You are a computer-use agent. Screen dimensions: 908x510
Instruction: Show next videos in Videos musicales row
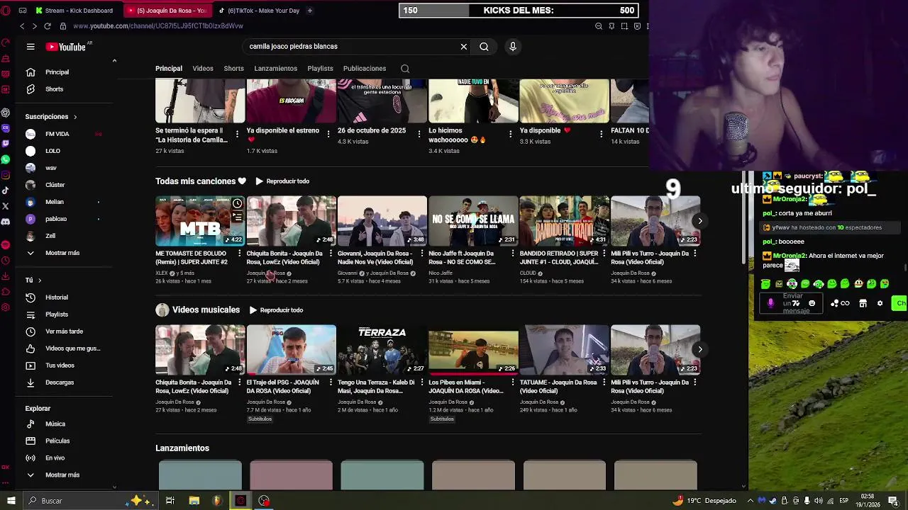click(699, 349)
